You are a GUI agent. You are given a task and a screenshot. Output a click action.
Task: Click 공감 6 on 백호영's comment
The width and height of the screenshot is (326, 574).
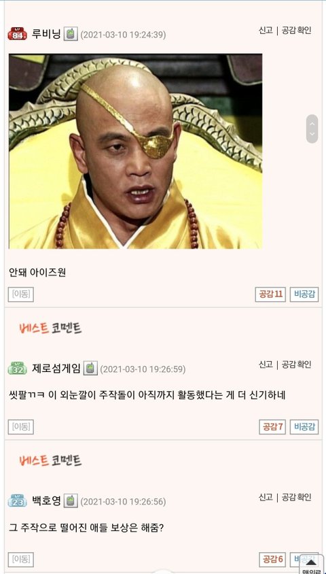[272, 559]
